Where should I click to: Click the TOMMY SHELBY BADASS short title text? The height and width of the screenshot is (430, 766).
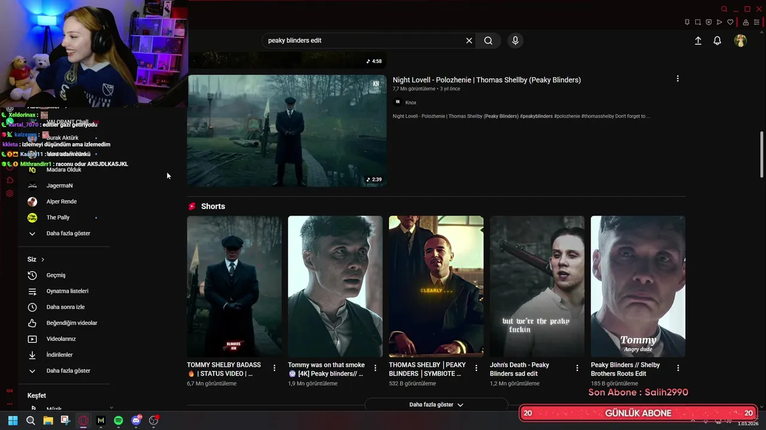coord(224,369)
